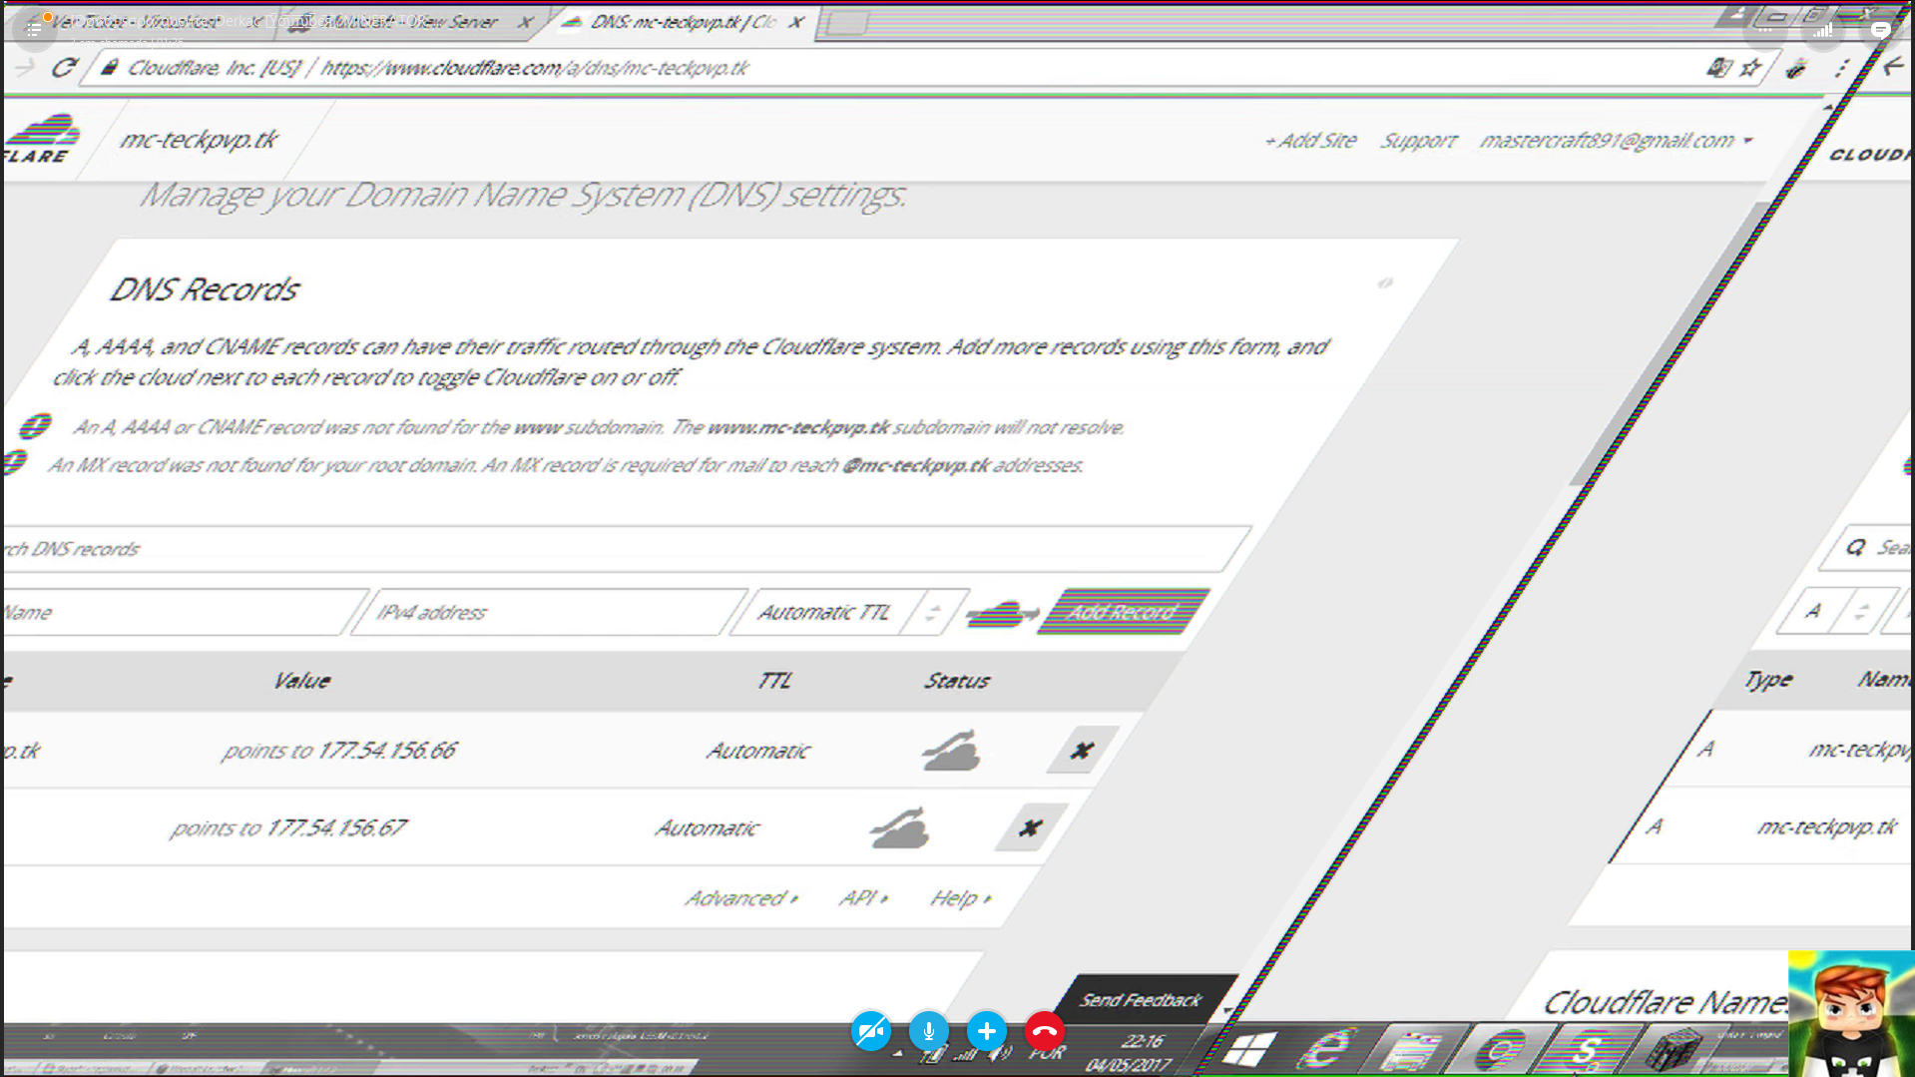The height and width of the screenshot is (1077, 1915).
Task: Click the Add Record button
Action: click(x=1124, y=612)
